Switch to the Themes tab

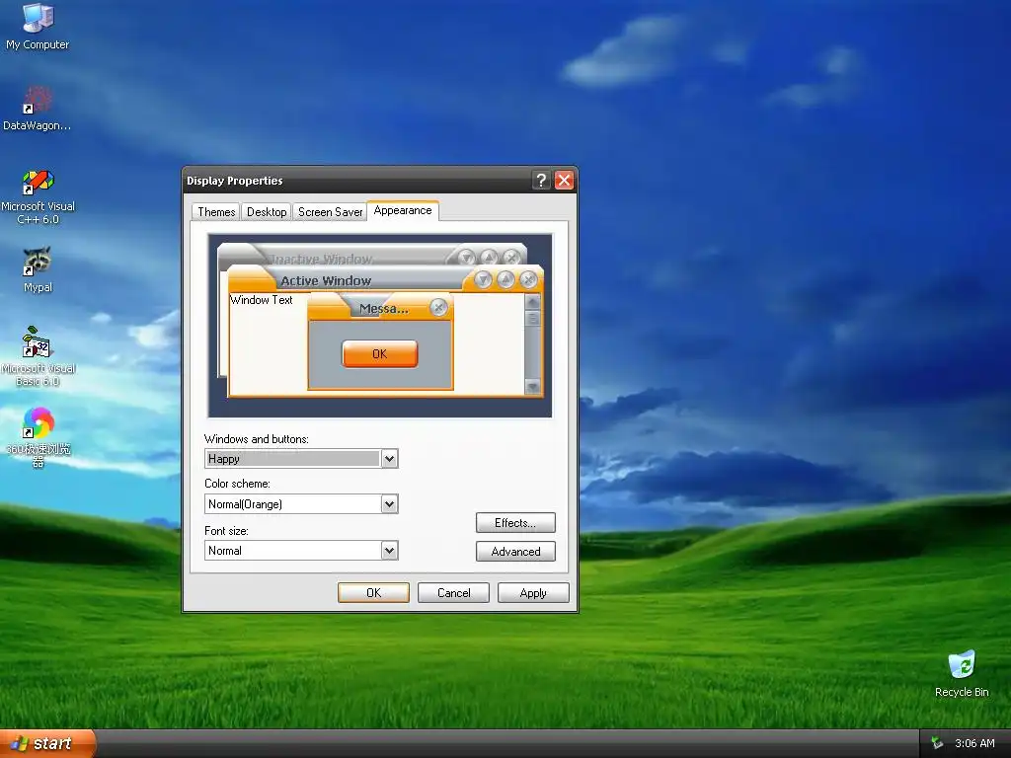pos(216,212)
